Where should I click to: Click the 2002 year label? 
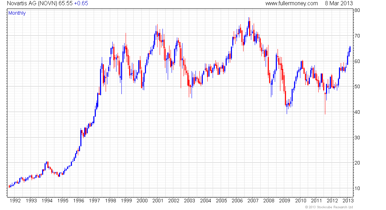[x=174, y=201]
